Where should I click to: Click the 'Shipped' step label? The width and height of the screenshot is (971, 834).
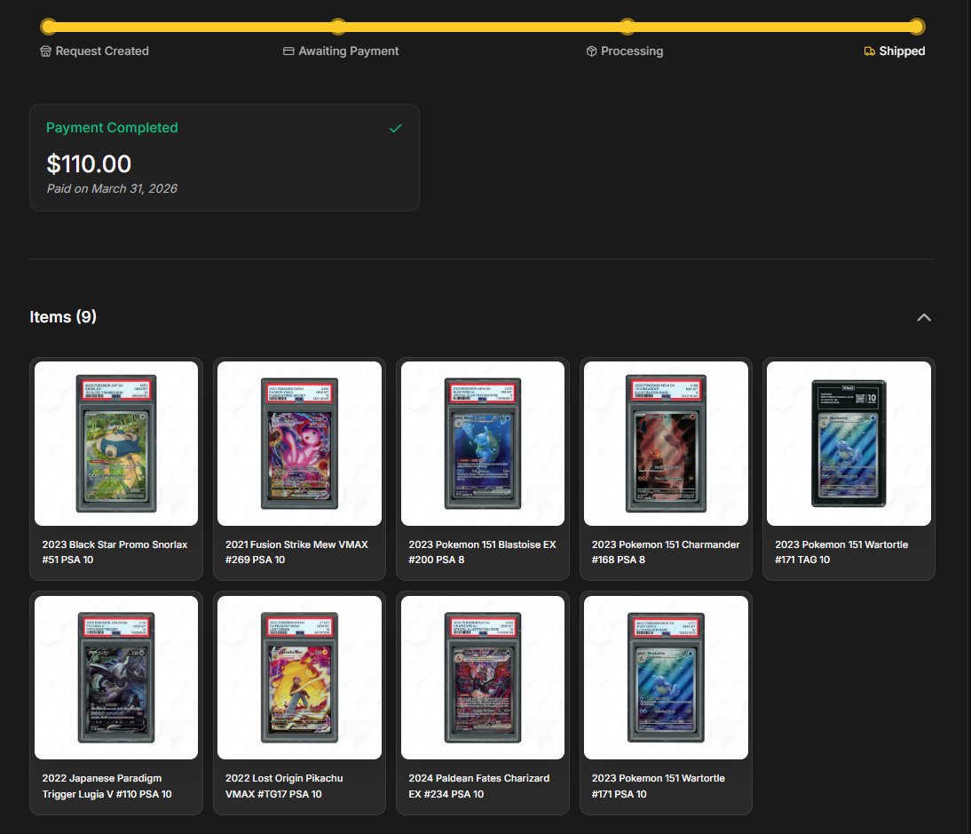903,52
